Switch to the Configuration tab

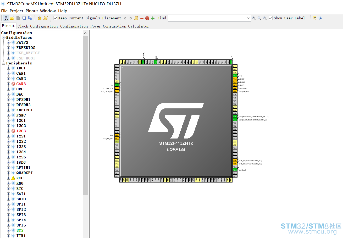click(x=74, y=26)
